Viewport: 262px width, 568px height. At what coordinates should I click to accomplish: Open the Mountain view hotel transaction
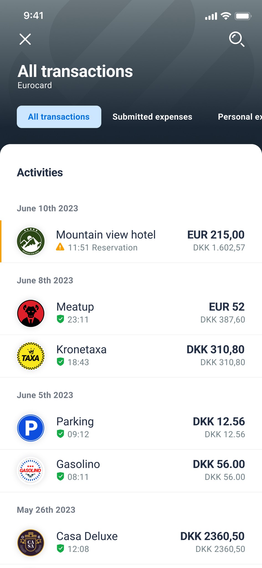106,235
